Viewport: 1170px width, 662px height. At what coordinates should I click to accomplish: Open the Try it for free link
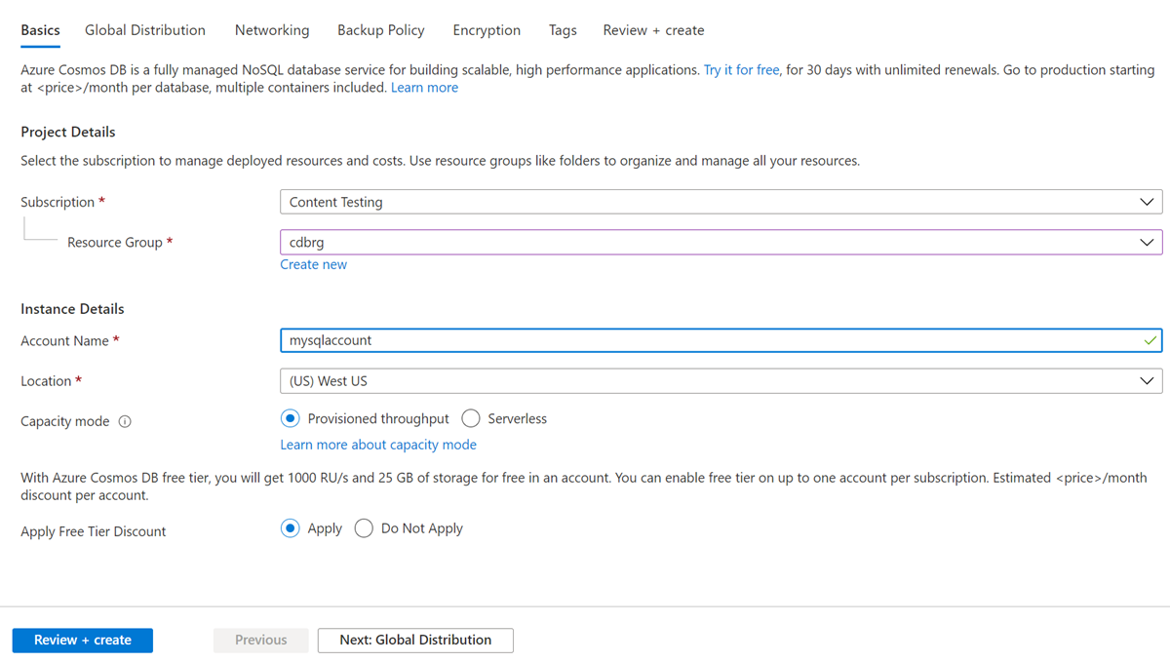(741, 70)
